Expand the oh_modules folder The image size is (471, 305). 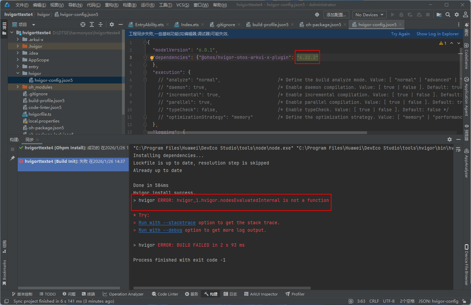pyautogui.click(x=18, y=87)
